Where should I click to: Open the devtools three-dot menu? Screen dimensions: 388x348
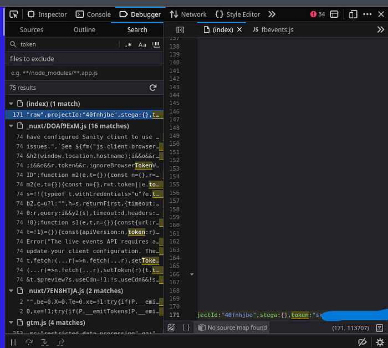[367, 14]
